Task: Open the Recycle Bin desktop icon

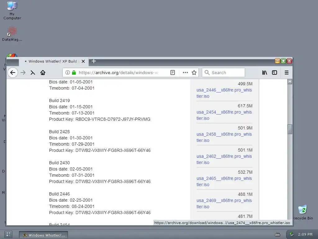Action: coord(303,213)
